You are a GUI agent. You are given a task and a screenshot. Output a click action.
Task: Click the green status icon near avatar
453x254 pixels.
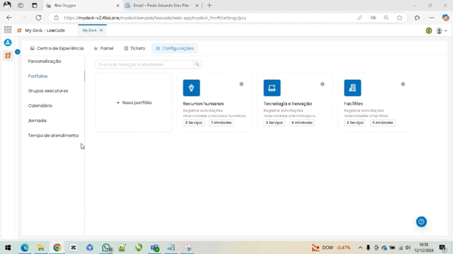point(429,31)
